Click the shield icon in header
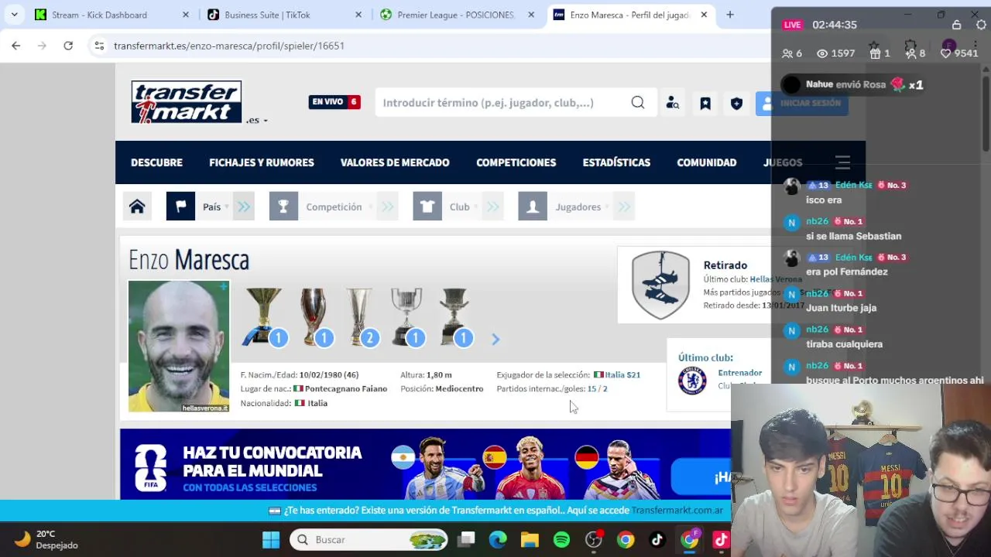Viewport: 991px width, 557px height. pos(736,103)
